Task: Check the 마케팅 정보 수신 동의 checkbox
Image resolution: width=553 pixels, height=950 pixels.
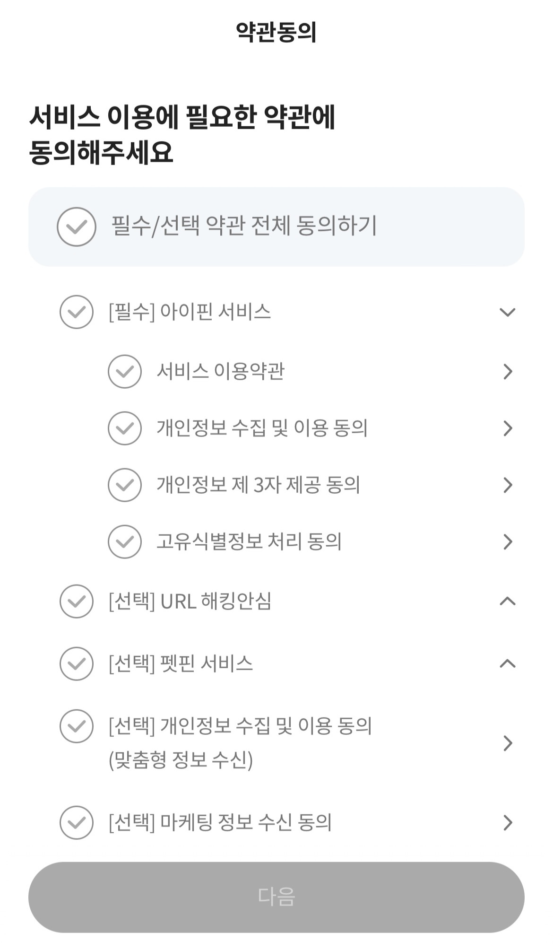Action: click(x=77, y=823)
